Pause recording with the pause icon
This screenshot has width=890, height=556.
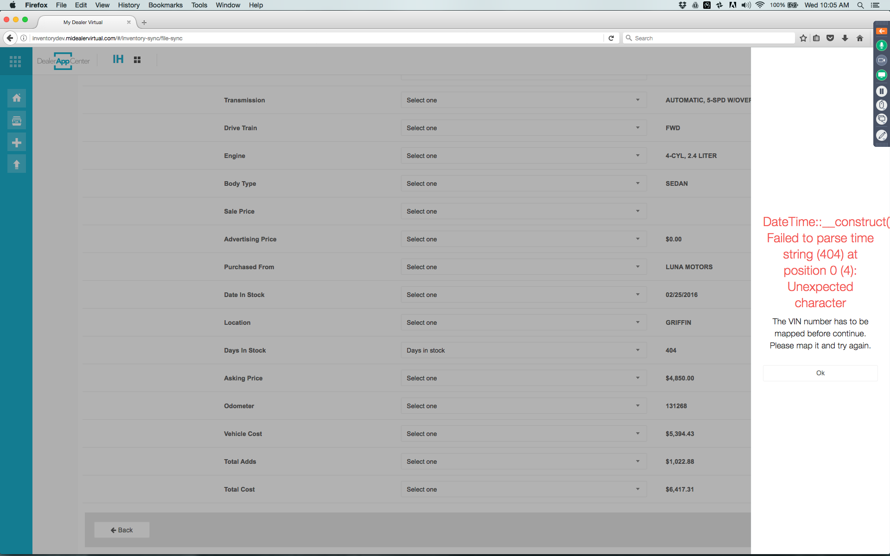click(882, 91)
